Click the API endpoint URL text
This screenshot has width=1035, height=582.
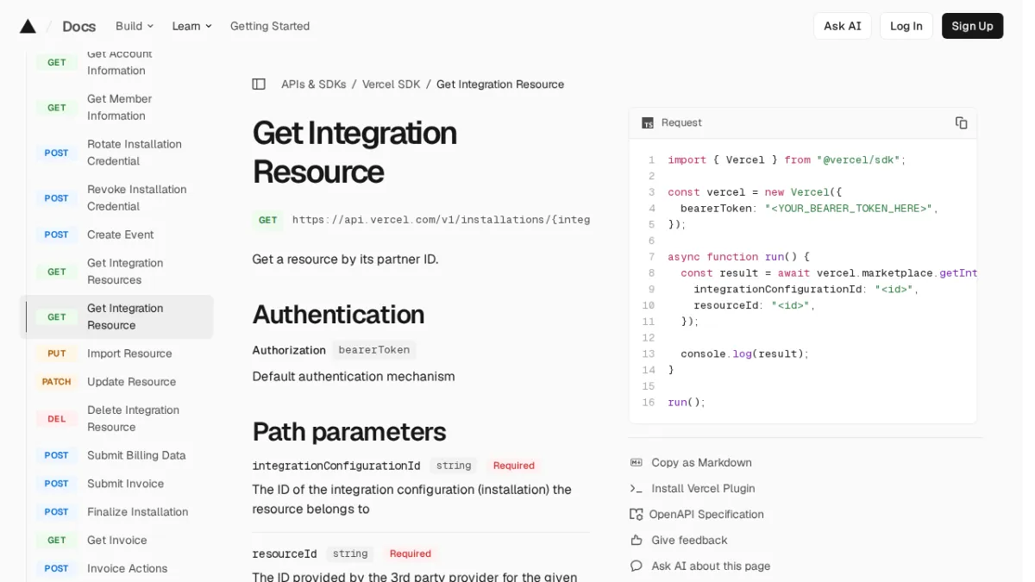click(441, 220)
